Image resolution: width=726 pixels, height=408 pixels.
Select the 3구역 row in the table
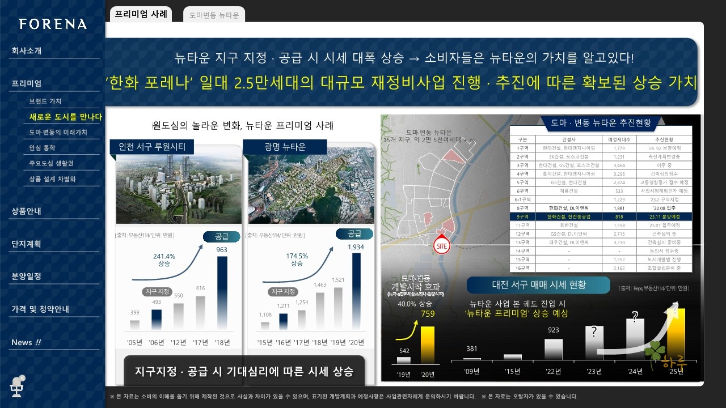coord(601,165)
